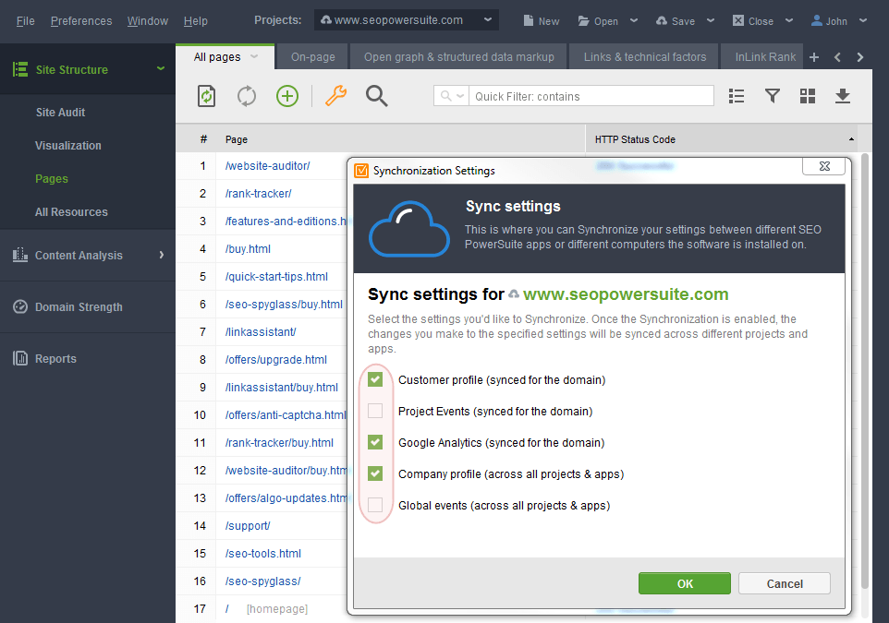
Task: Switch to Open graph & structured data markup tab
Action: [458, 57]
